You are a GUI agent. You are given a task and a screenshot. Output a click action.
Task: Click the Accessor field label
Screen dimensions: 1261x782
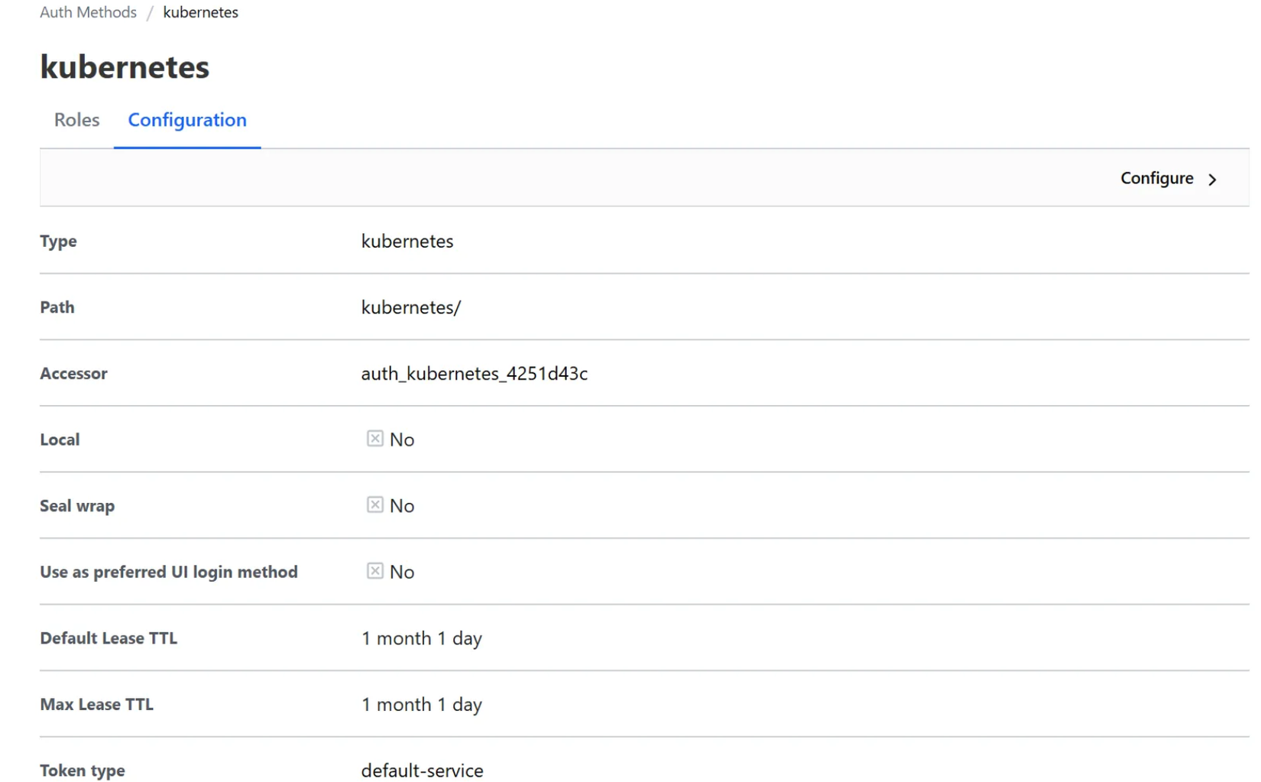(73, 373)
